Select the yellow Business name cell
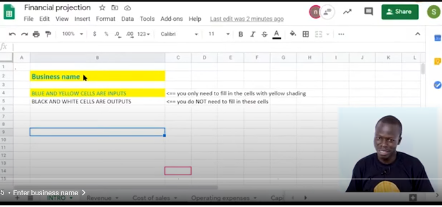 tap(98, 76)
